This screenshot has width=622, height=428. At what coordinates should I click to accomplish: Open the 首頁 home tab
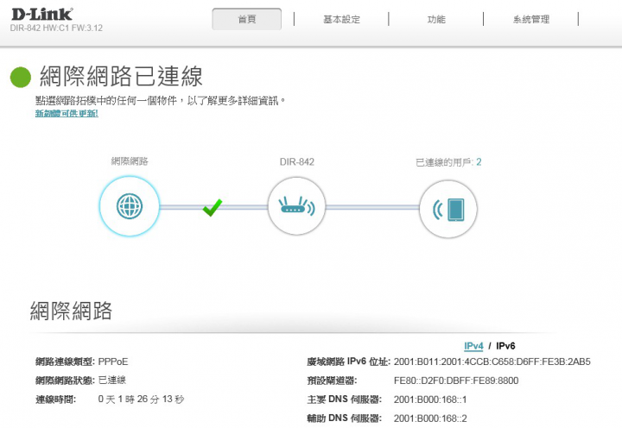[x=247, y=19]
